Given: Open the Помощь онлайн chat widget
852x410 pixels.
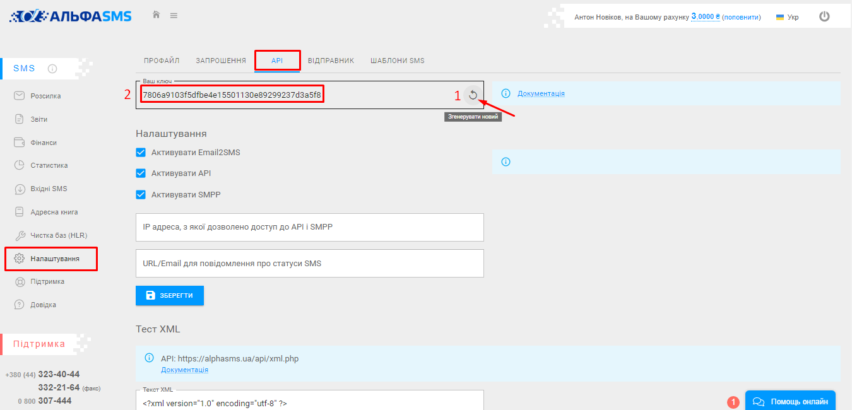Looking at the screenshot, I should [790, 401].
